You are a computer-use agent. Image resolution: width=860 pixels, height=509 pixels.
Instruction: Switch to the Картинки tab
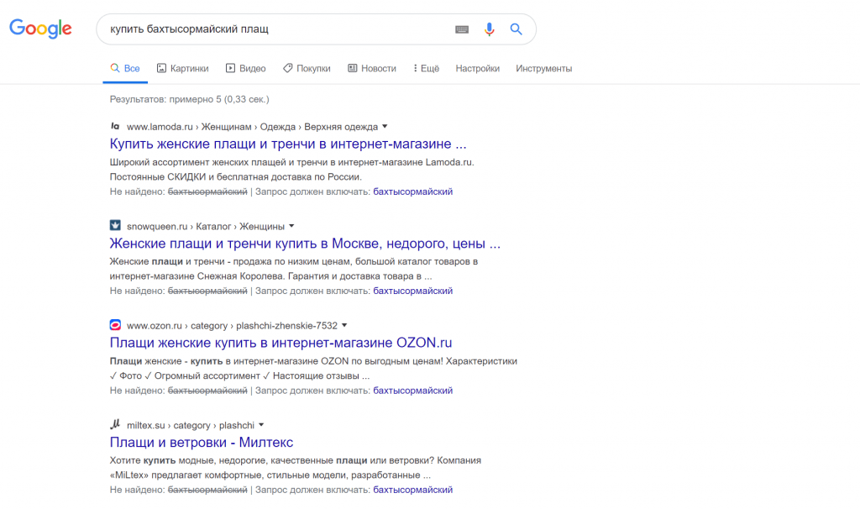click(x=182, y=68)
